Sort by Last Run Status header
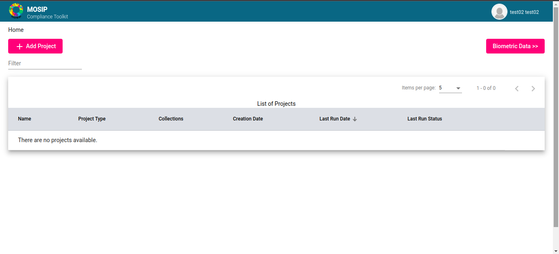The width and height of the screenshot is (559, 254). click(x=425, y=119)
